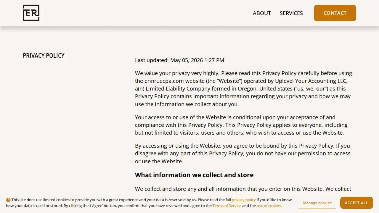Click the paragraph starting 'Your access to or use'
The height and width of the screenshot is (213, 379).
[242, 125]
